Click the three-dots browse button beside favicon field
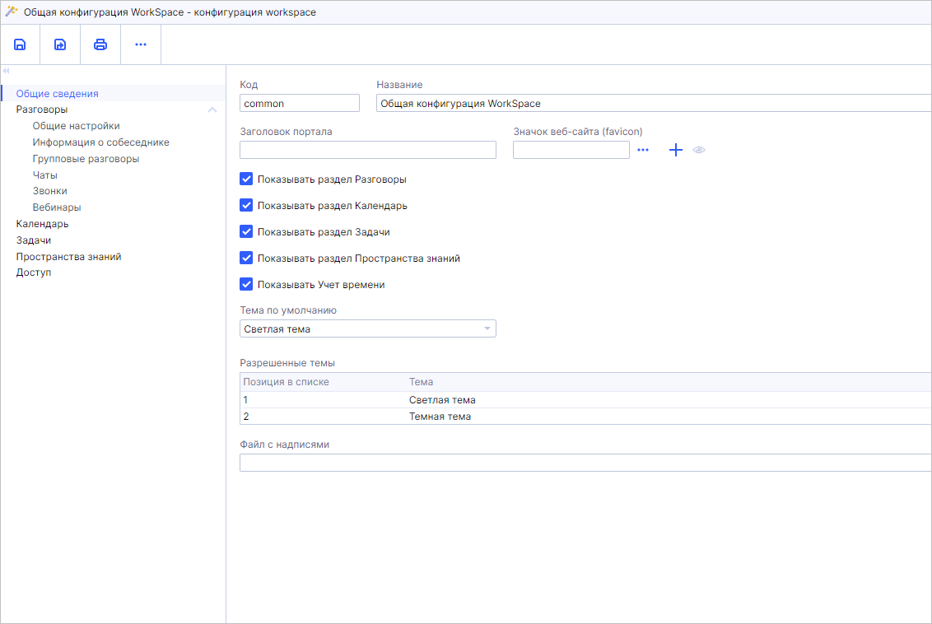932x624 pixels. point(643,150)
